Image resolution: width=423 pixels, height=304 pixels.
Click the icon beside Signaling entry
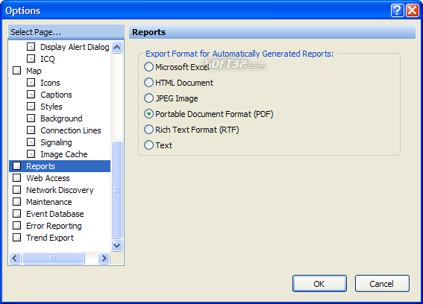[x=31, y=142]
